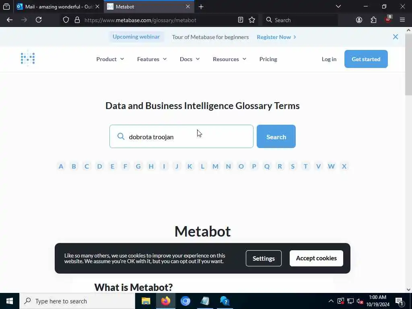Click the site security padlock icon
Screen dimensions: 412x309
pyautogui.click(x=77, y=20)
